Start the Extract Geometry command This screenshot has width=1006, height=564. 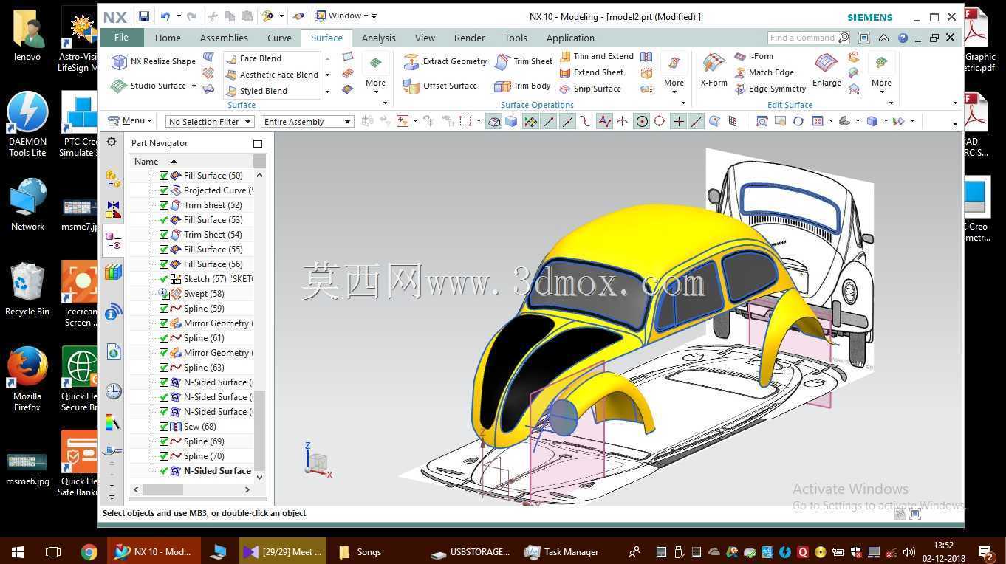445,62
